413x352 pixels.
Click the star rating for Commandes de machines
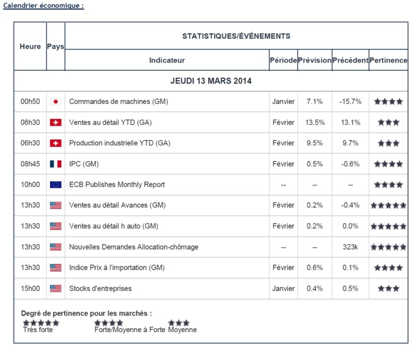point(389,102)
